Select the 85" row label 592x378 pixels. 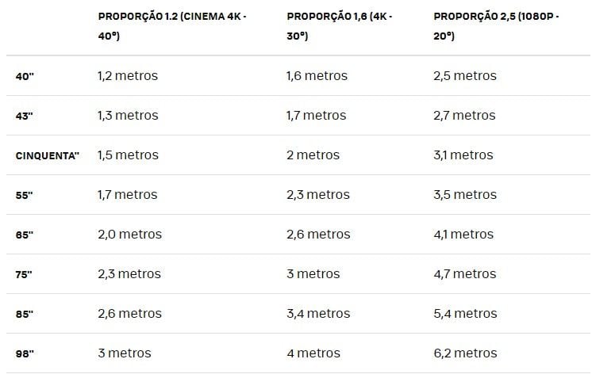point(25,315)
